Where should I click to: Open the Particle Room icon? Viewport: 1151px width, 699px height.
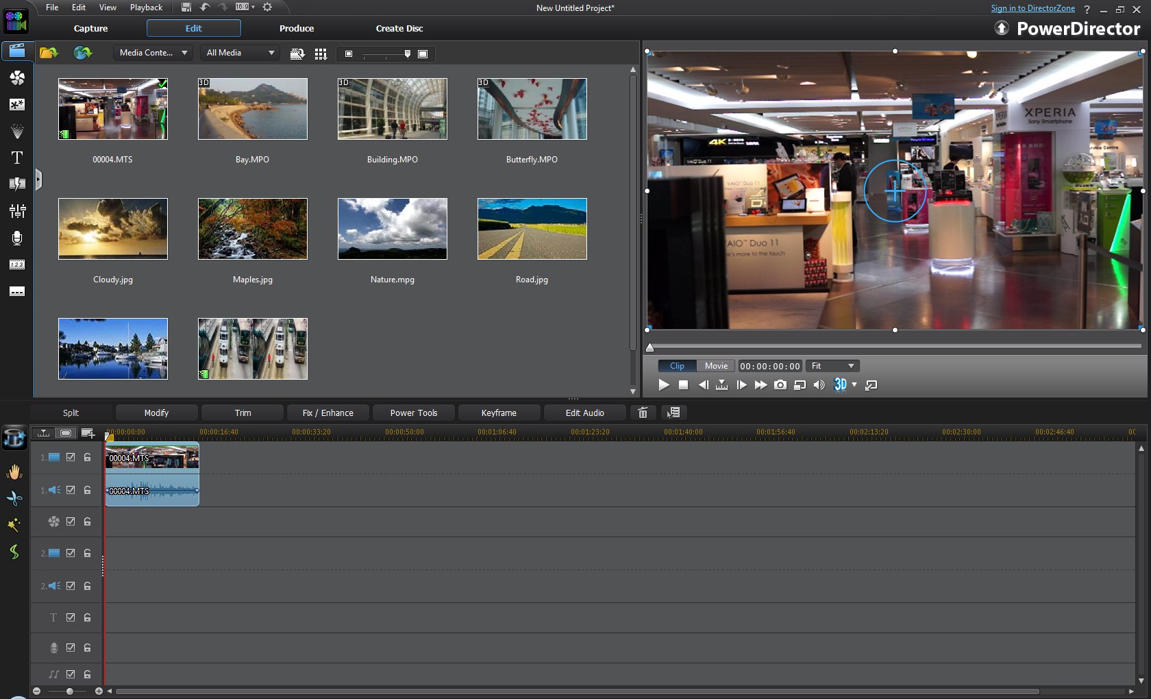[17, 131]
